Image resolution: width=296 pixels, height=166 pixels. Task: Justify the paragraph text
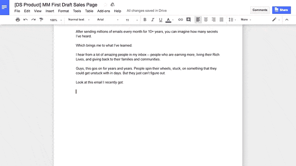222,20
